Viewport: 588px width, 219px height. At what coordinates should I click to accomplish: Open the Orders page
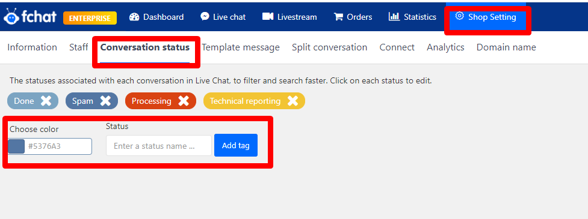[x=353, y=17]
